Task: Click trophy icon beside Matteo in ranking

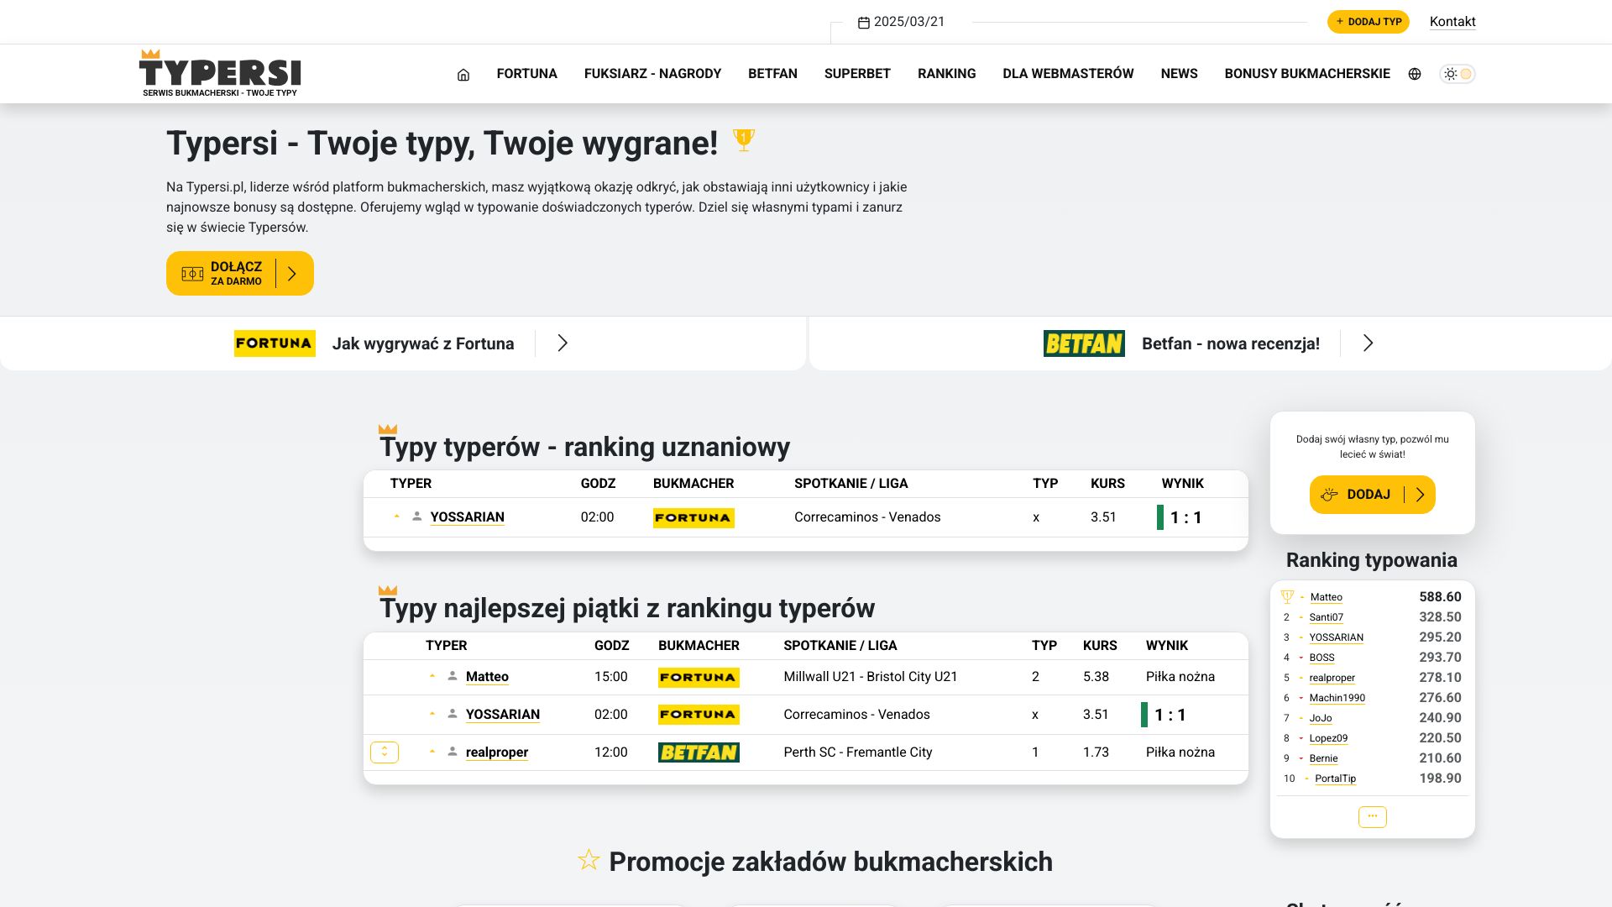Action: [x=1287, y=597]
